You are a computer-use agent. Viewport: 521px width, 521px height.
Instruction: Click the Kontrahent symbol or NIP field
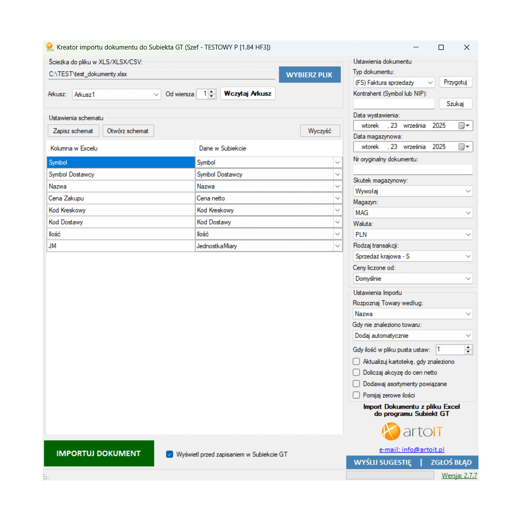[x=394, y=104]
